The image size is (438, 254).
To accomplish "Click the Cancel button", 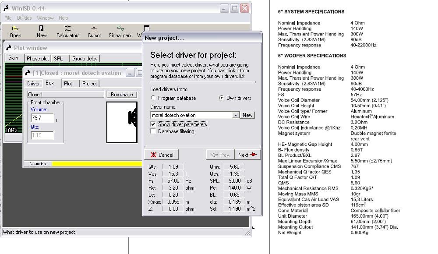I will click(x=162, y=155).
